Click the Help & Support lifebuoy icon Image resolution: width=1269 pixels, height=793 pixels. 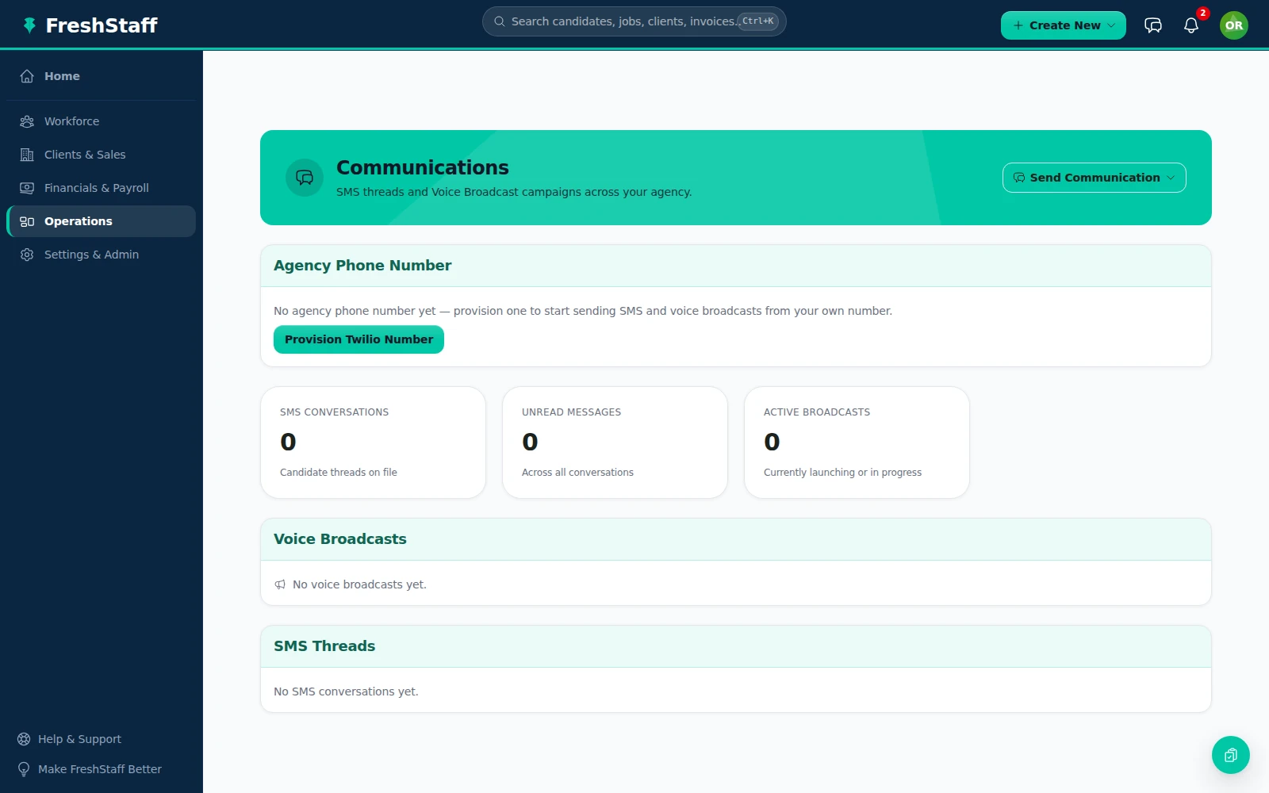click(24, 739)
